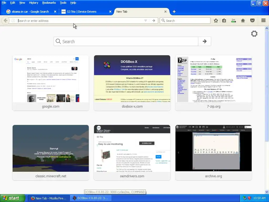Click the network tray icon in system tray
The image size is (269, 202).
click(245, 198)
